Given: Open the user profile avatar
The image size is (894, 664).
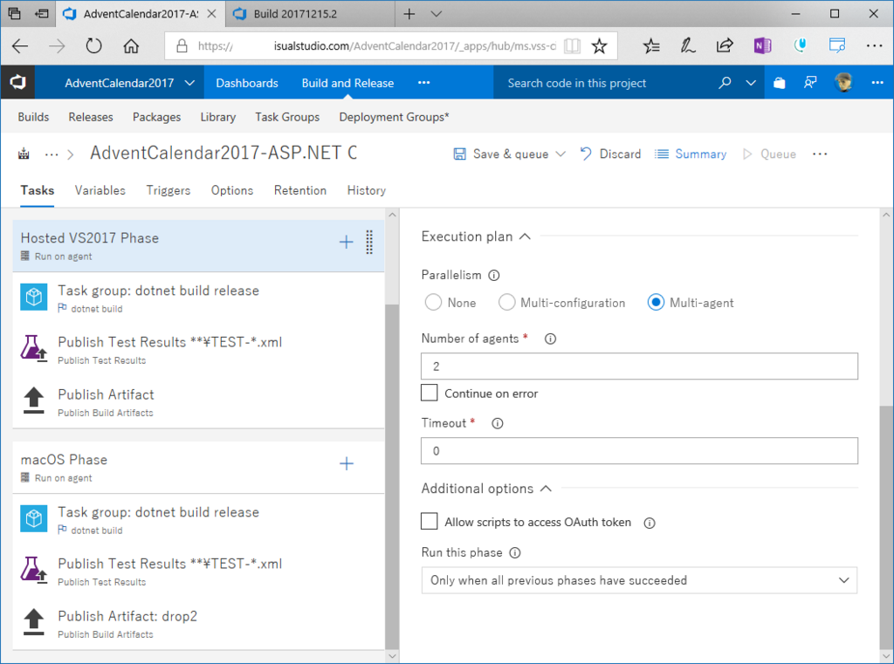Looking at the screenshot, I should click(x=843, y=83).
